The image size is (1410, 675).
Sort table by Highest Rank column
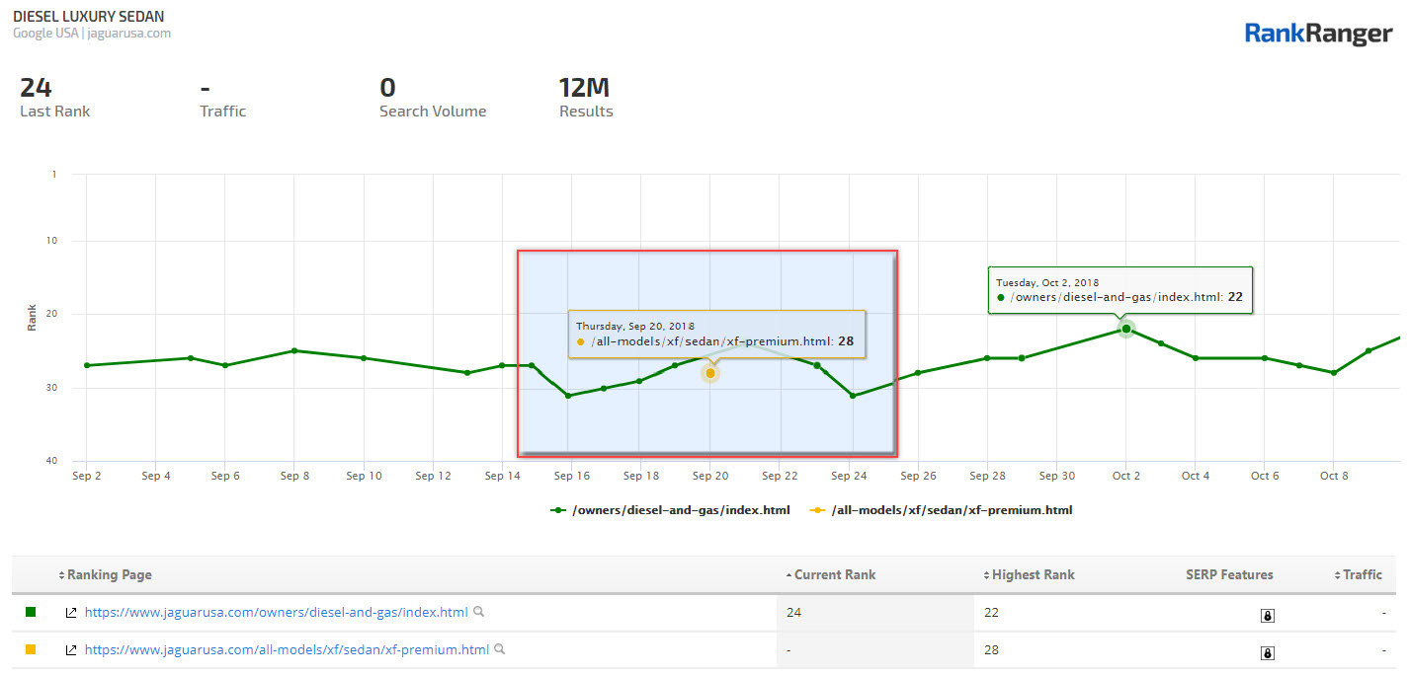[x=1029, y=574]
